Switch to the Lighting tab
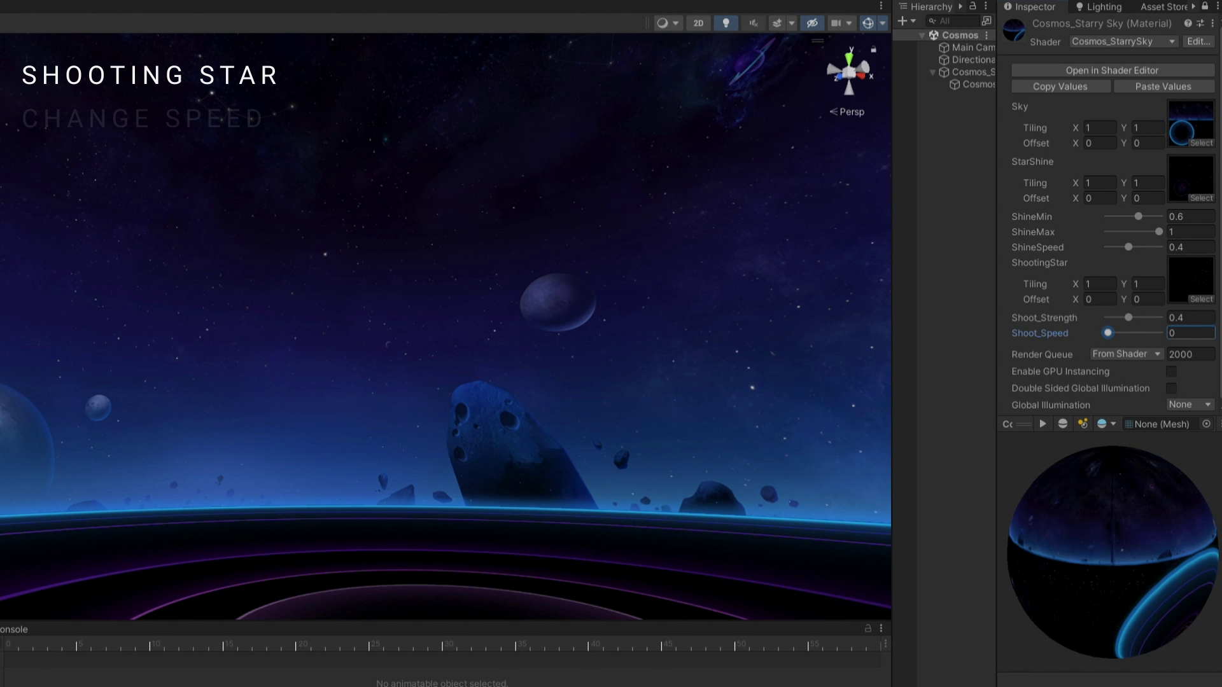Screen dimensions: 1222x687 [x=1099, y=6]
